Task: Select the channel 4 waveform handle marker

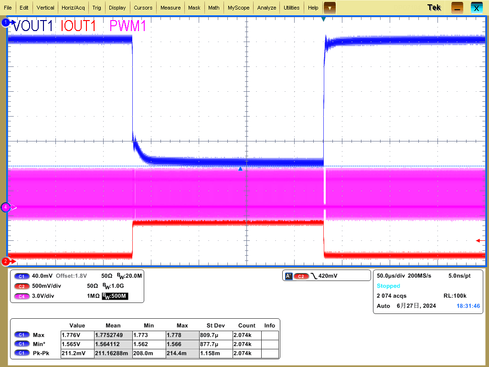Action: (x=5, y=207)
